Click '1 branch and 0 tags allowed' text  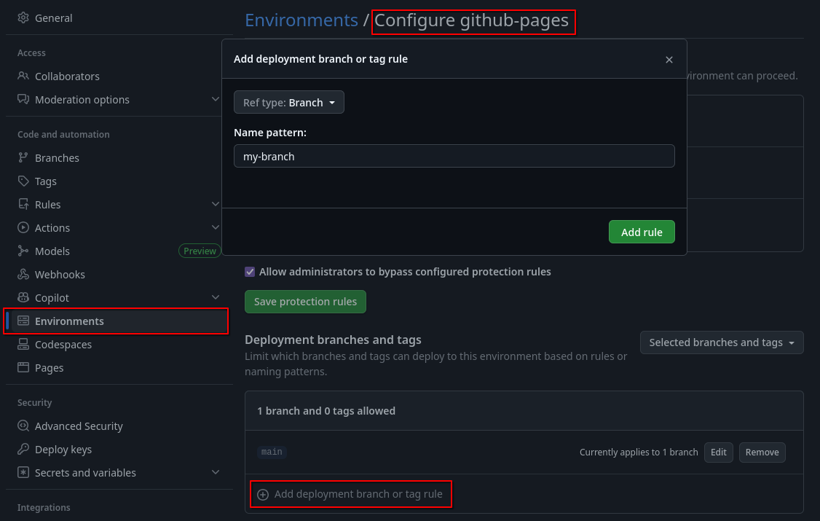(326, 411)
